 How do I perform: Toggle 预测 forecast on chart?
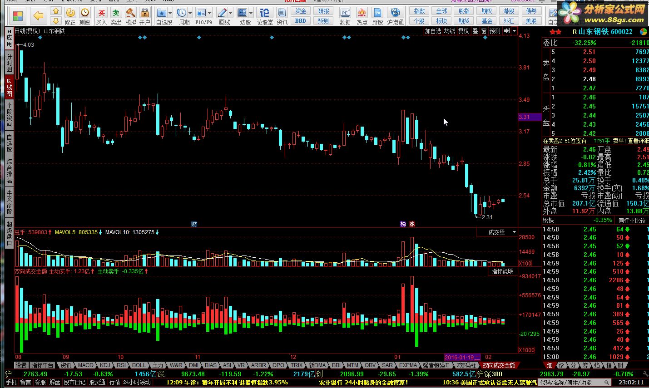click(495, 31)
